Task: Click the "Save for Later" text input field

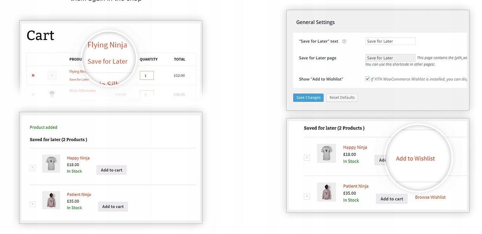Action: pyautogui.click(x=390, y=41)
